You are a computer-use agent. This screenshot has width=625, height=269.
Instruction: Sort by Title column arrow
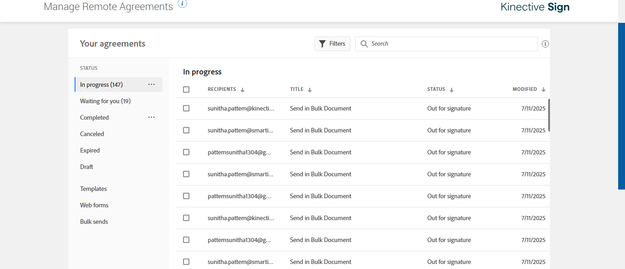coord(310,90)
